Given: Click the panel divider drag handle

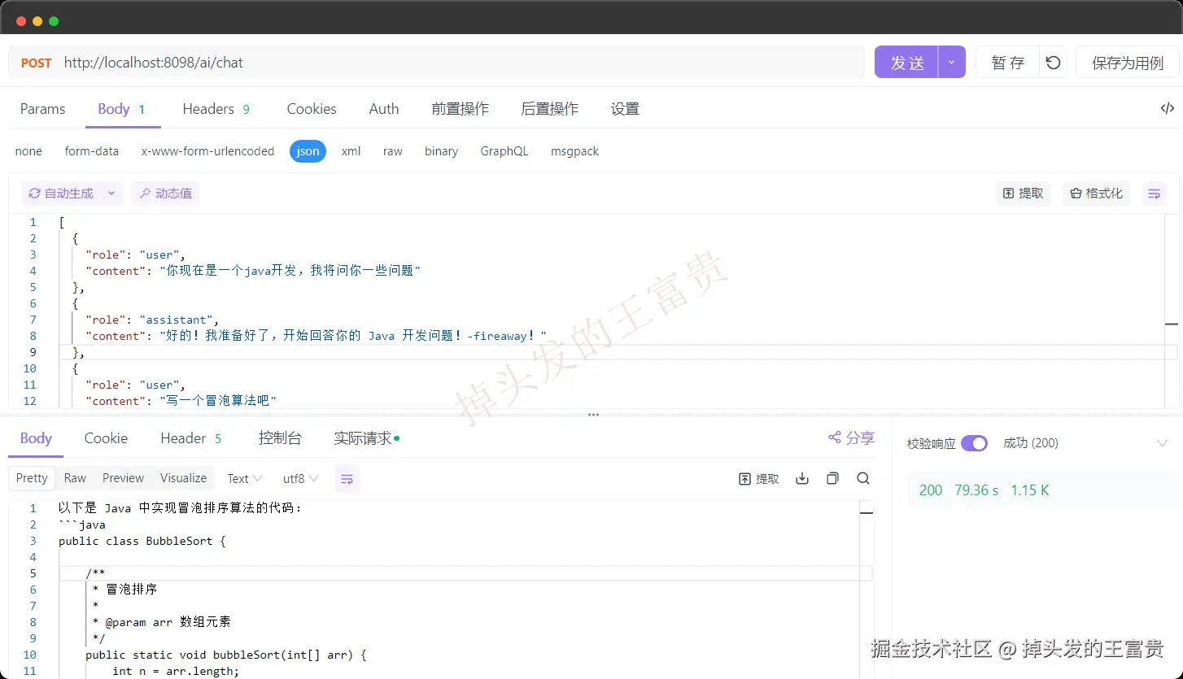Looking at the screenshot, I should pos(593,415).
